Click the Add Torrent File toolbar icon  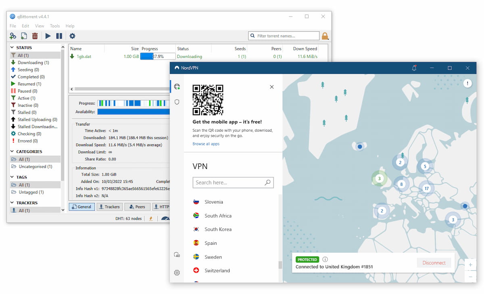[24, 36]
